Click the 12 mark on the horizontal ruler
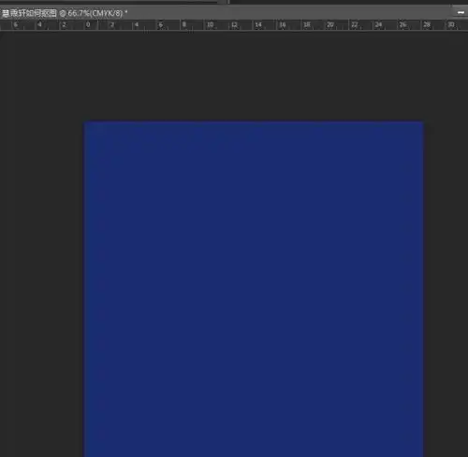 pos(234,24)
